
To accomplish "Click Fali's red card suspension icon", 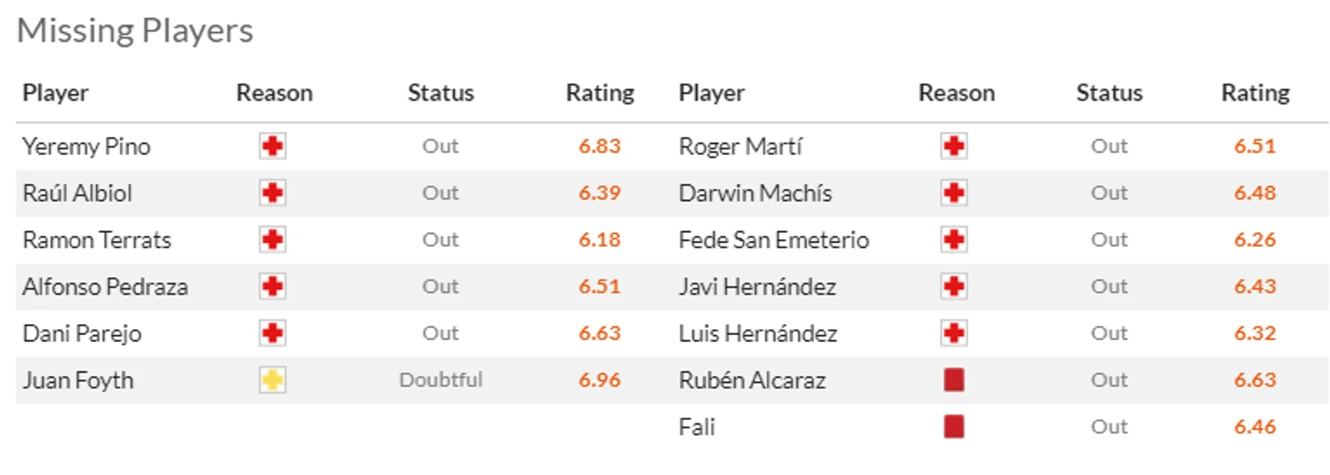I will 954,427.
